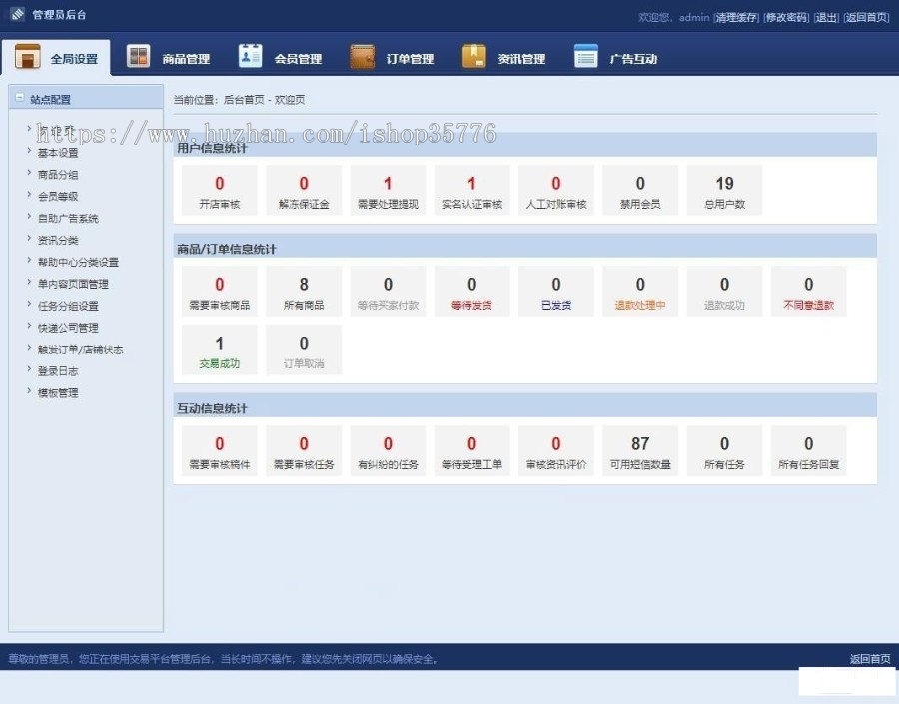Click the 有纠纷的任务 stat card
This screenshot has height=704, width=899.
389,451
